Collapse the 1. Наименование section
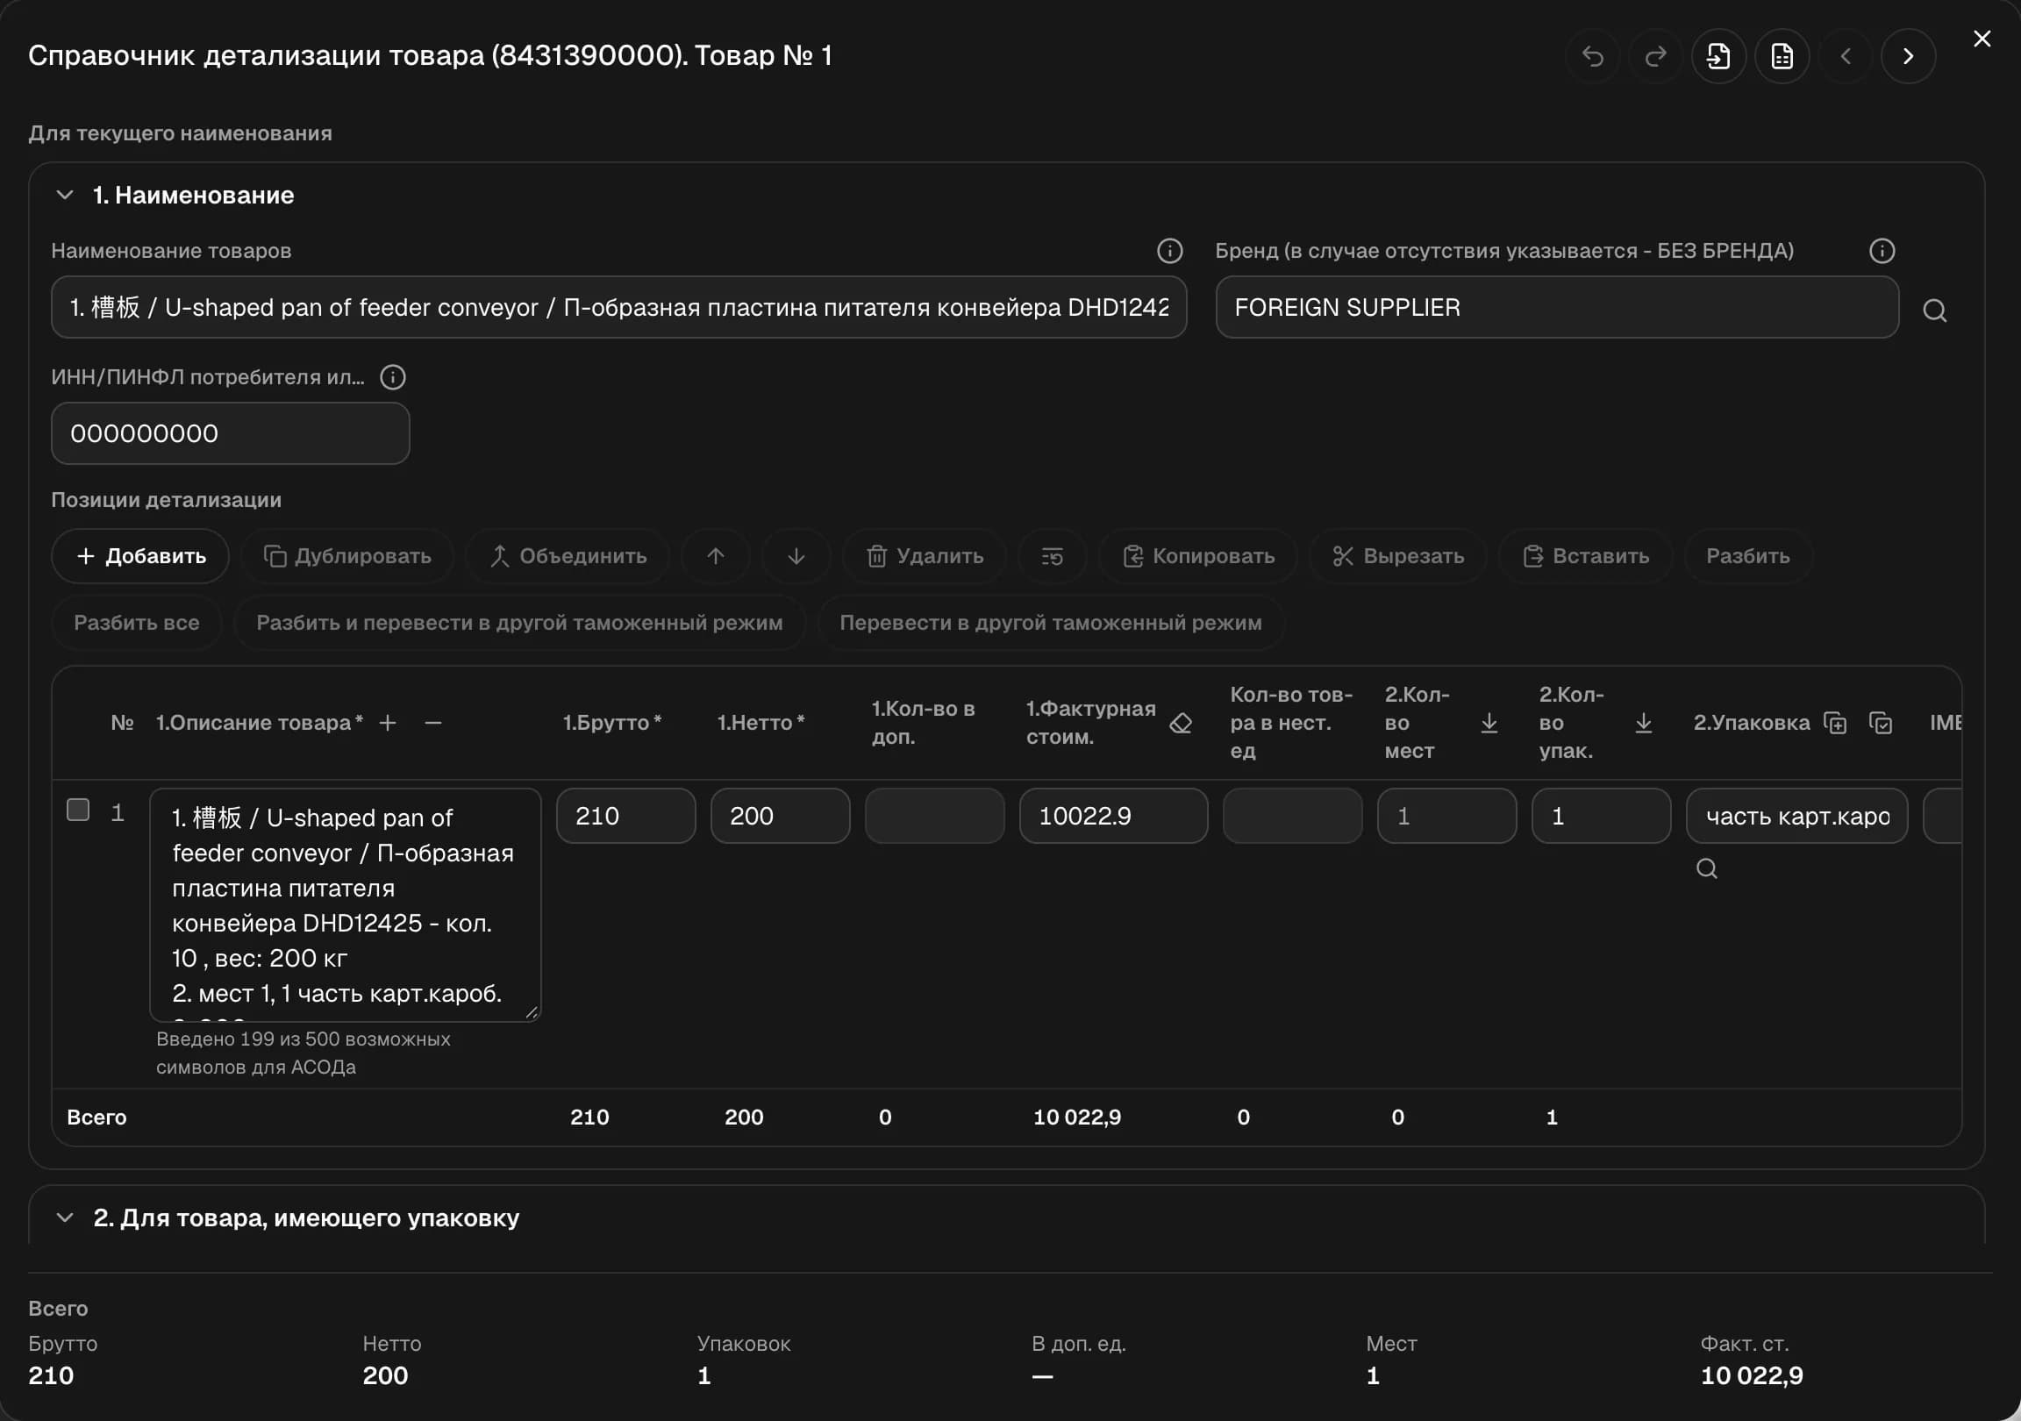Screen dimensions: 2021x1421 pos(64,196)
